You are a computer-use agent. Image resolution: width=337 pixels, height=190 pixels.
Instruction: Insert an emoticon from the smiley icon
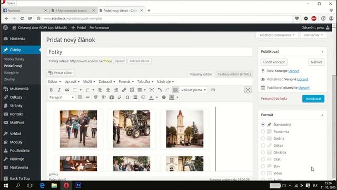[x=143, y=97]
